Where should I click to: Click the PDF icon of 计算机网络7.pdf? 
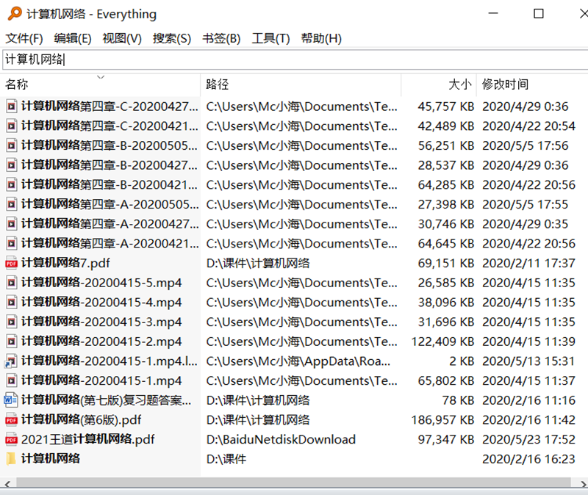coord(11,263)
